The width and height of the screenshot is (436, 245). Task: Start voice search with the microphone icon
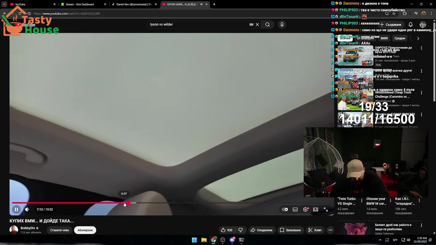[282, 24]
